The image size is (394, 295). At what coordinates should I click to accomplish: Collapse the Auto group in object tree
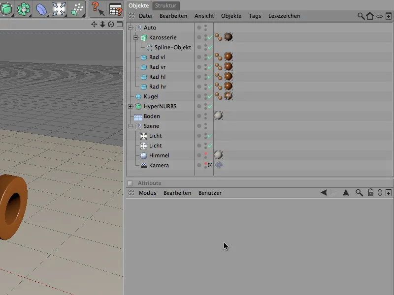[131, 28]
